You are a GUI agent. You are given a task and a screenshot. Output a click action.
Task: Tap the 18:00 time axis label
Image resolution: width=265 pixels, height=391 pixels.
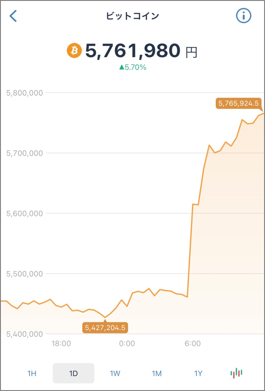coord(61,344)
